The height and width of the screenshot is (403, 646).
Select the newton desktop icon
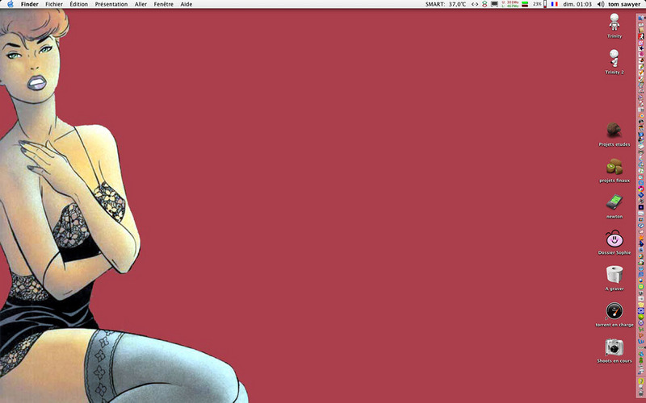(x=615, y=202)
